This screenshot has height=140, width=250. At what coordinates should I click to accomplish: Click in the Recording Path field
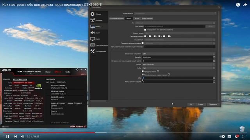[175, 26]
